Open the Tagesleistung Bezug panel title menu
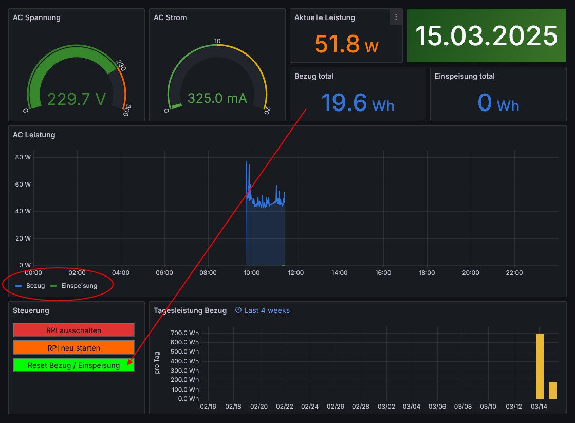 (190, 310)
